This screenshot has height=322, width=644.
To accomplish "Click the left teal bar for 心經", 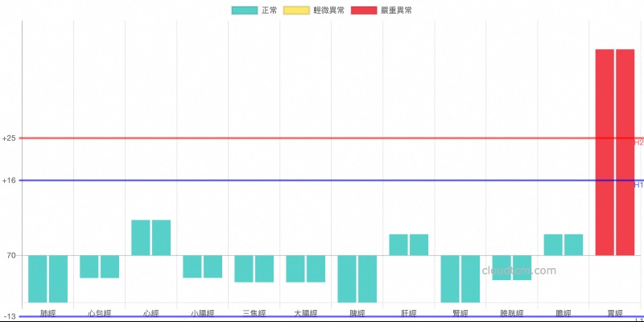I will pos(141,237).
